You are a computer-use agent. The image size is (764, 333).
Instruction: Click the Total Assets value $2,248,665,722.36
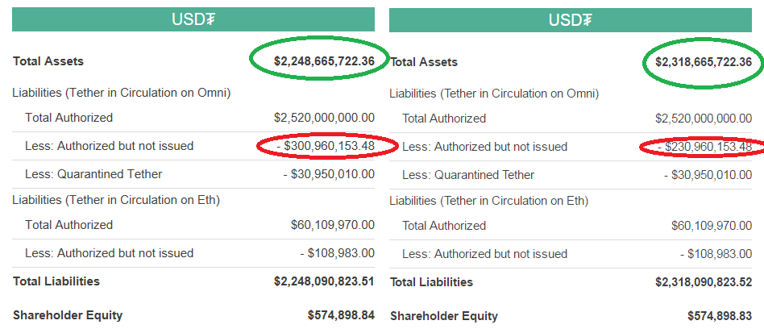[x=324, y=61]
